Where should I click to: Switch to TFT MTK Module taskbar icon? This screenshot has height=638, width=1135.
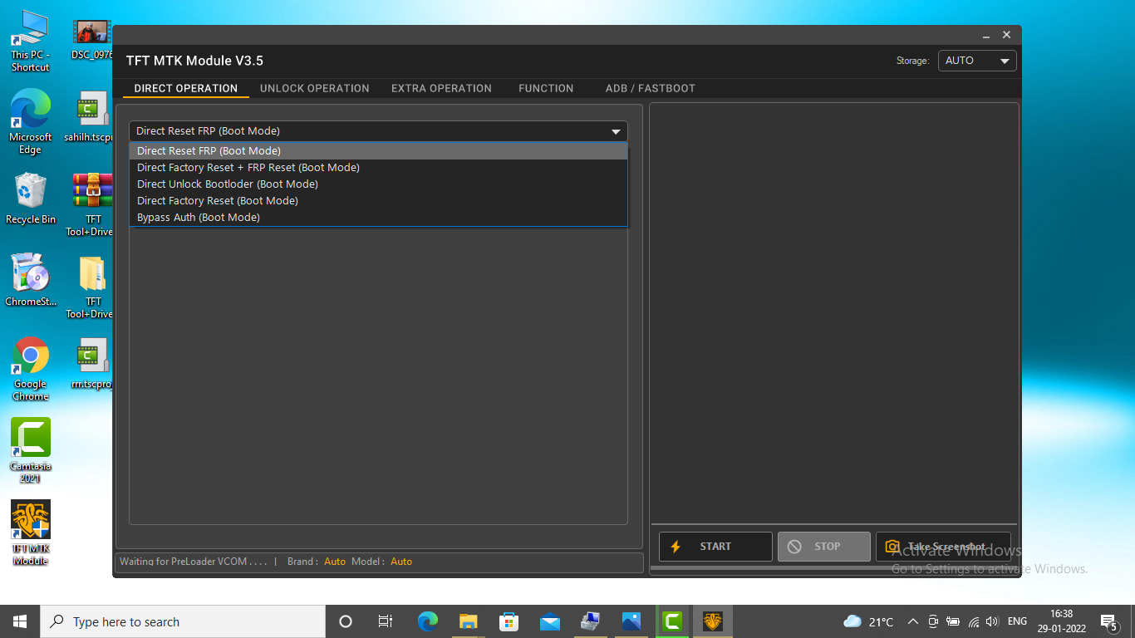[x=713, y=621]
